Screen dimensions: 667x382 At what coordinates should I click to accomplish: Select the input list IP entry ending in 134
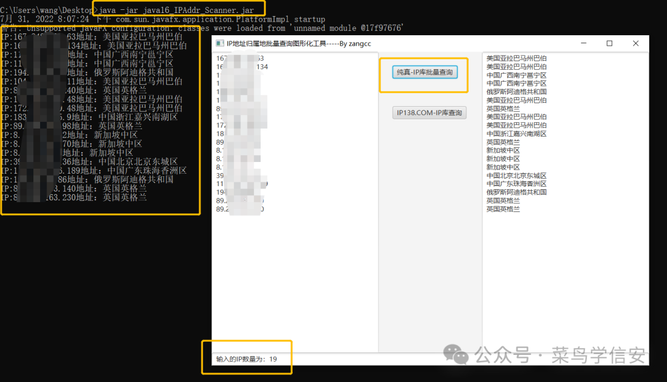click(242, 67)
